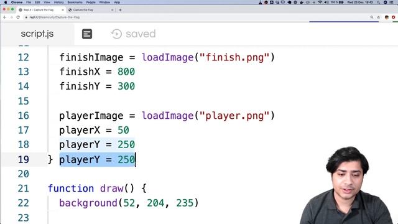Click the value 300 on the finishY line
Screen dimensions: 398x224
point(126,86)
